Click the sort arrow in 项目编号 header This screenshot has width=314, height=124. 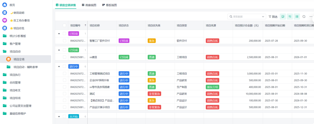tap(85, 25)
